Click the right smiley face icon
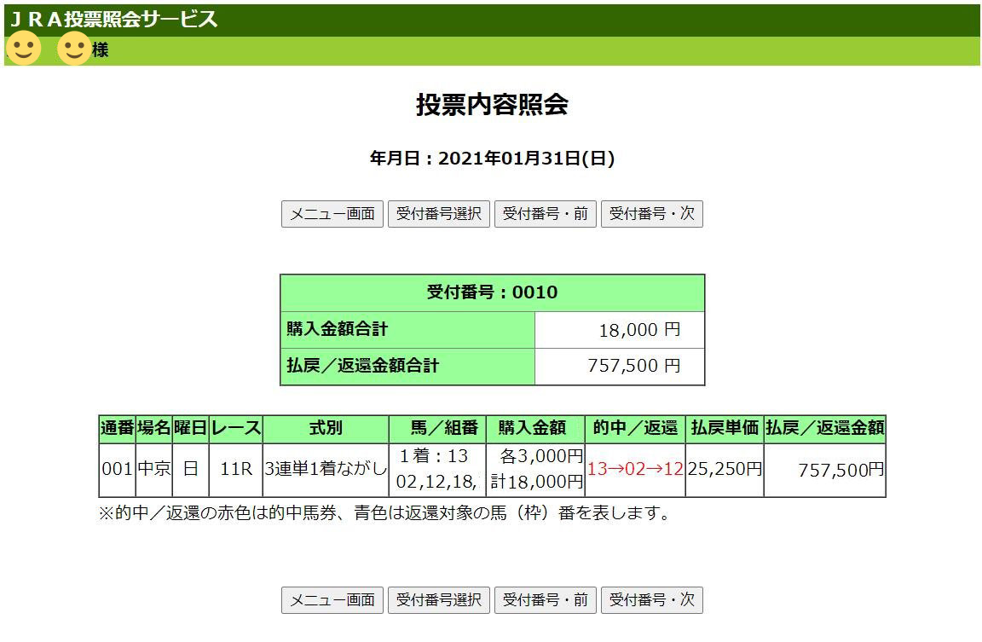 [74, 49]
